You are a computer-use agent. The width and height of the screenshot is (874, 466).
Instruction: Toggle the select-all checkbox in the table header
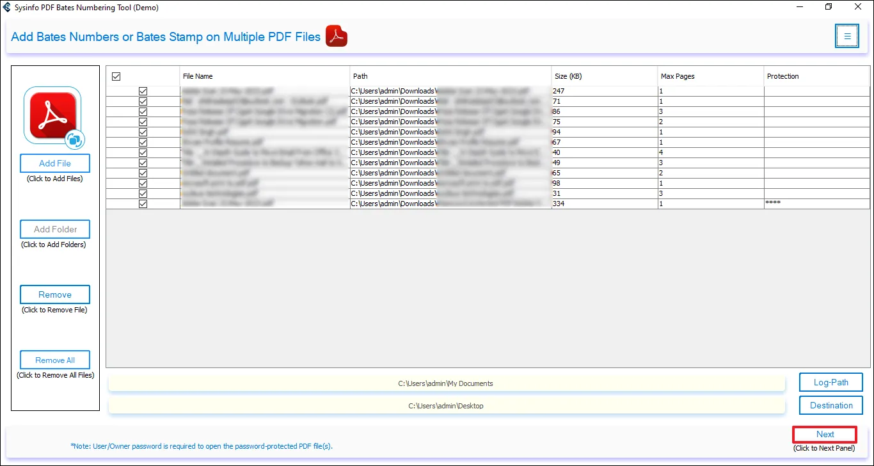pos(116,76)
